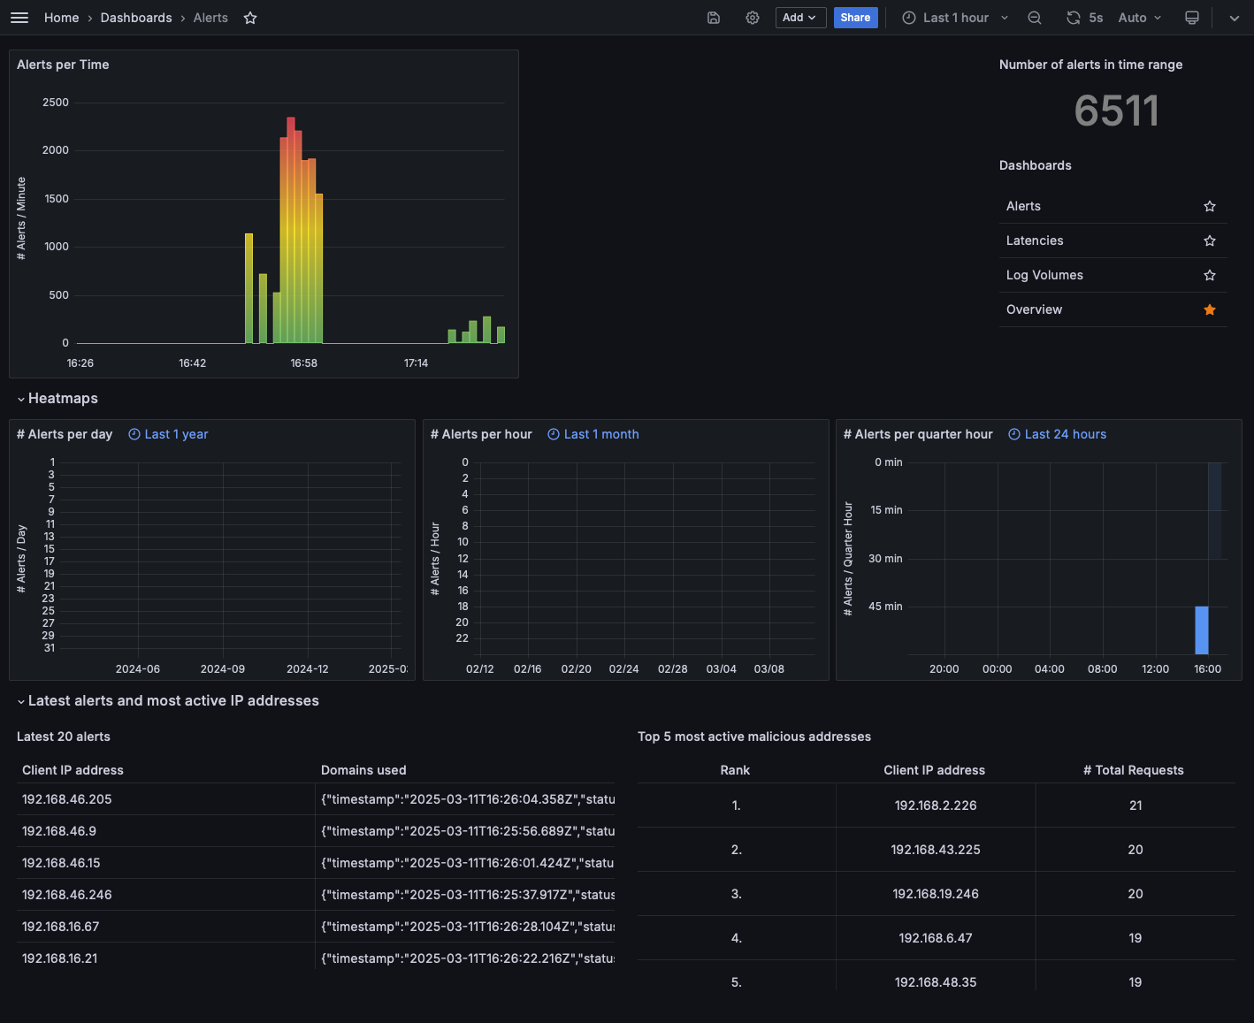This screenshot has height=1023, width=1254.
Task: Click address 192.168.6.47
Action: tap(936, 938)
